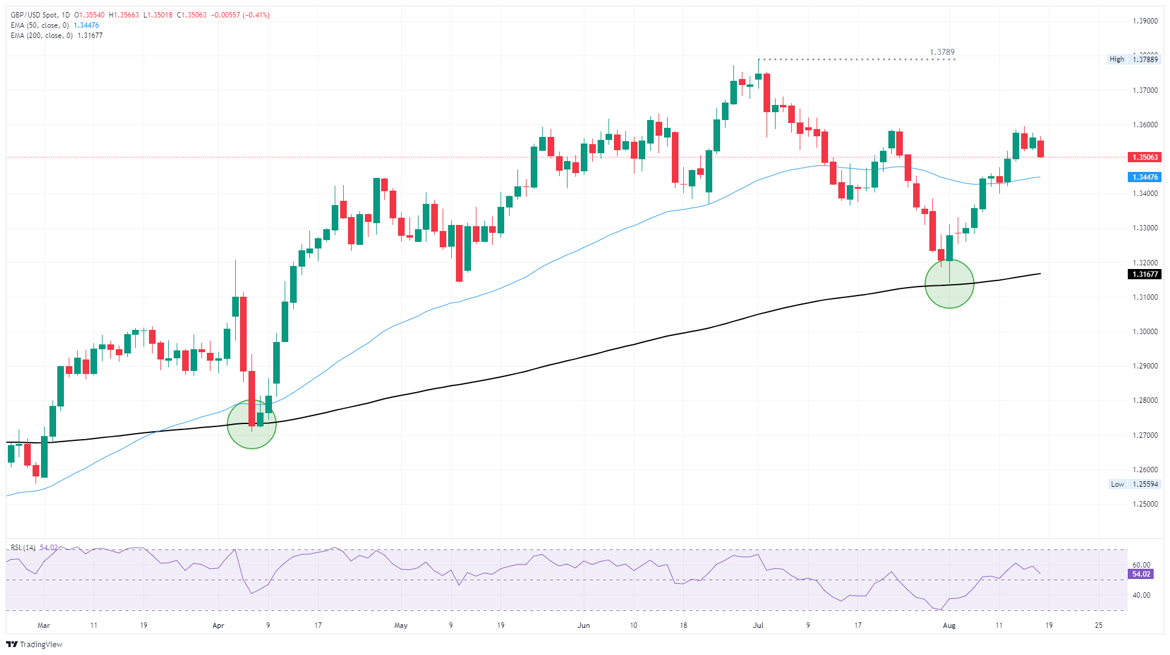Click the 1.3789 annotation text
Screen dimensions: 1170x655
[942, 52]
